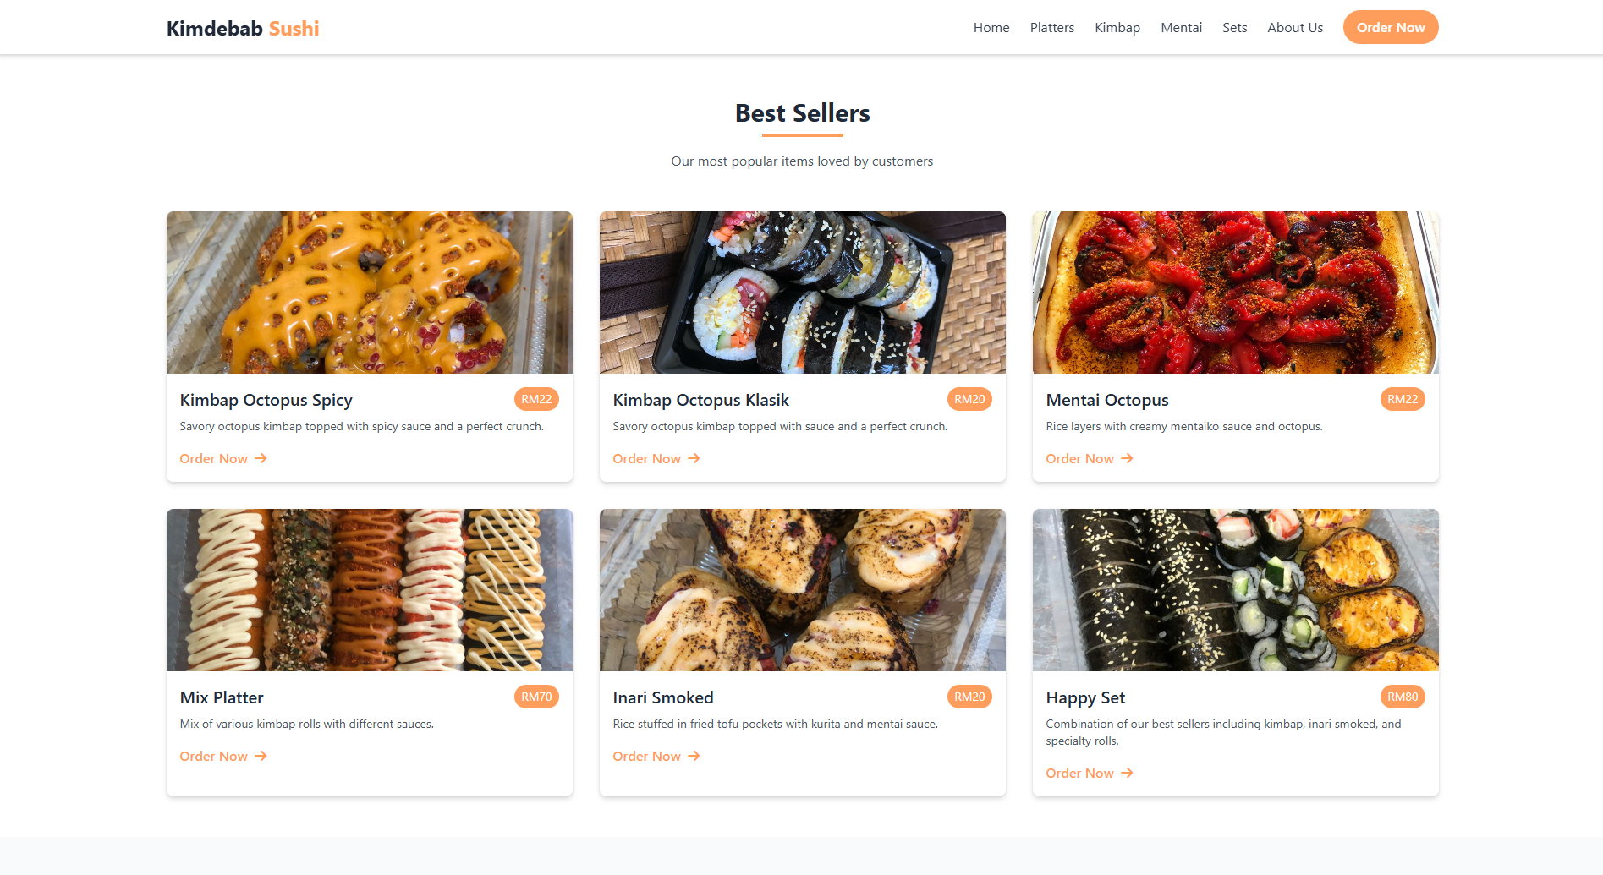
Task: Click the arrow icon on Kimbap Octopus Spicy card
Action: [x=261, y=458]
